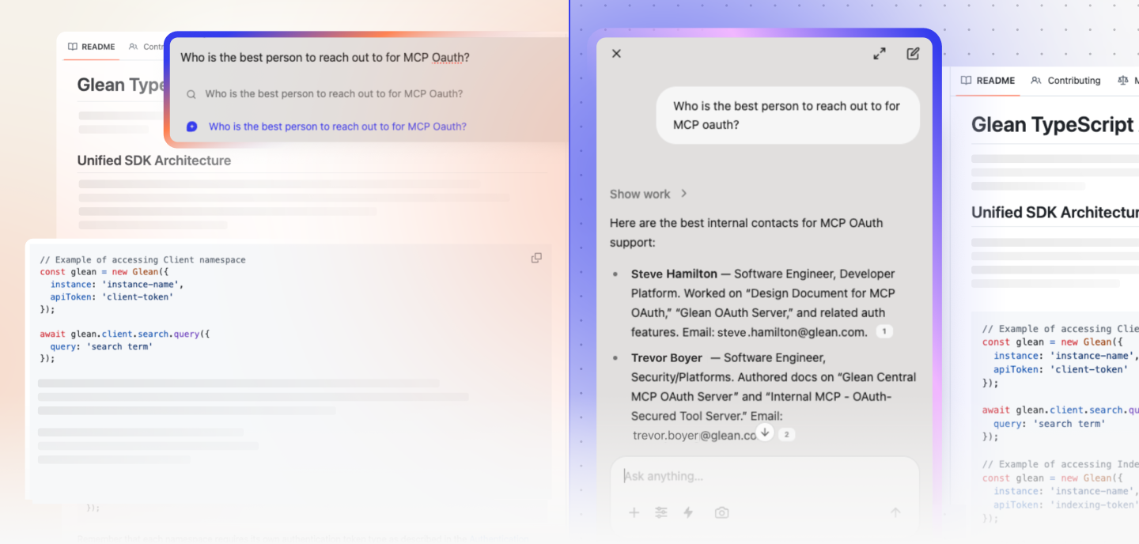Click "query: 'search term'" in the left window's code
The height and width of the screenshot is (544, 1139).
100,346
